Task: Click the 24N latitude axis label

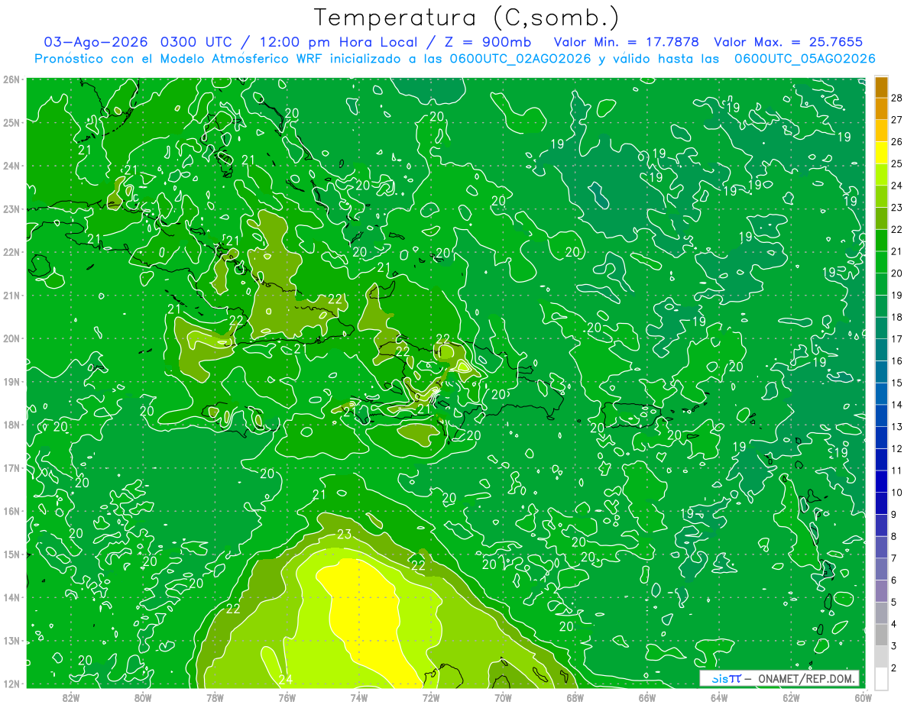Action: pyautogui.click(x=11, y=166)
